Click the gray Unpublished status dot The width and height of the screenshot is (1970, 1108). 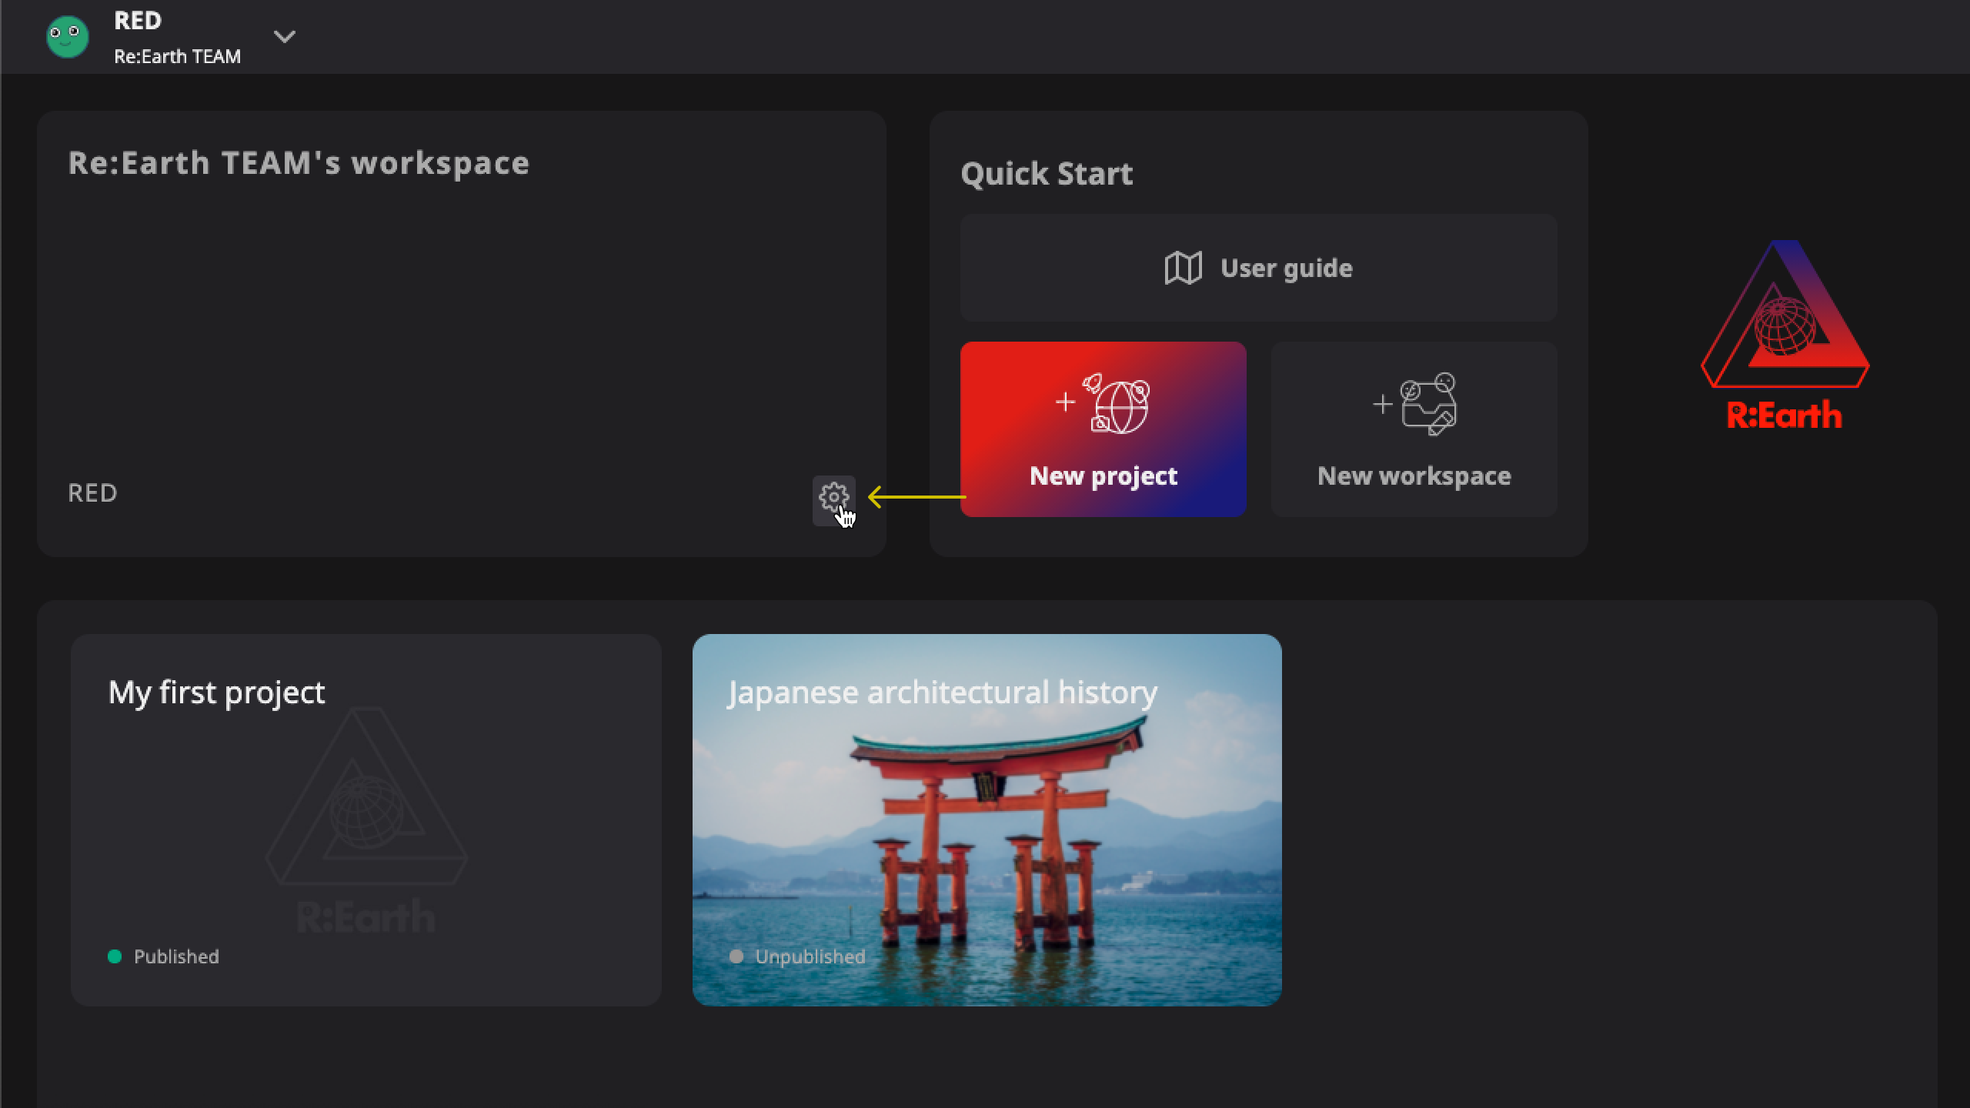pos(736,956)
